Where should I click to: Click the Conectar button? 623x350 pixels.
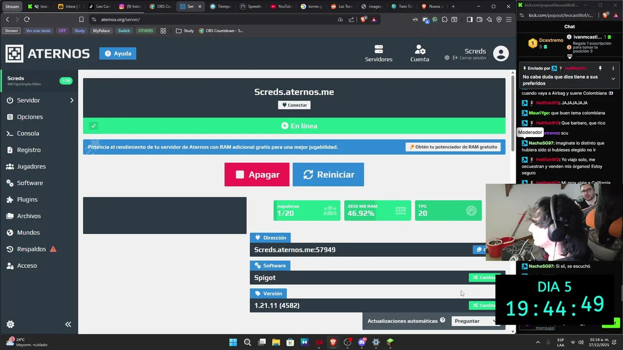click(x=294, y=105)
